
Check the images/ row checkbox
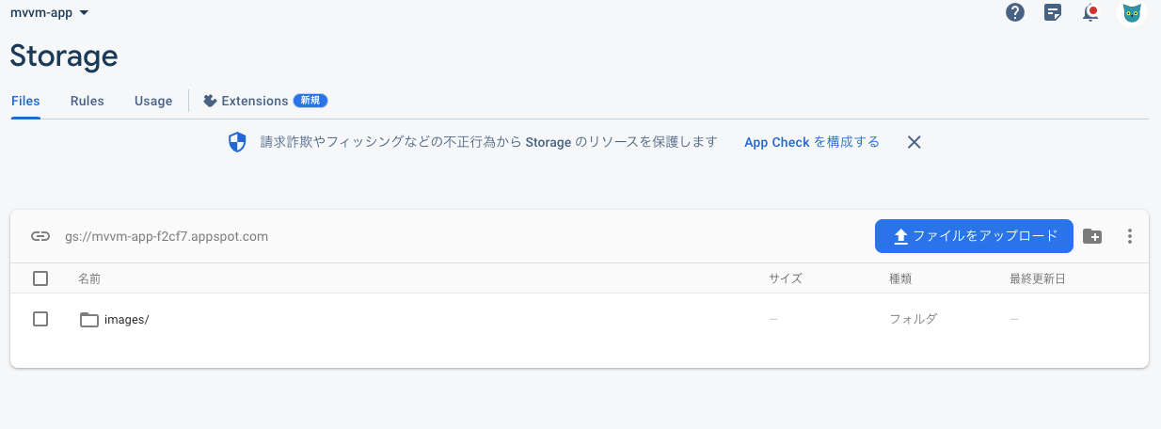(x=40, y=319)
